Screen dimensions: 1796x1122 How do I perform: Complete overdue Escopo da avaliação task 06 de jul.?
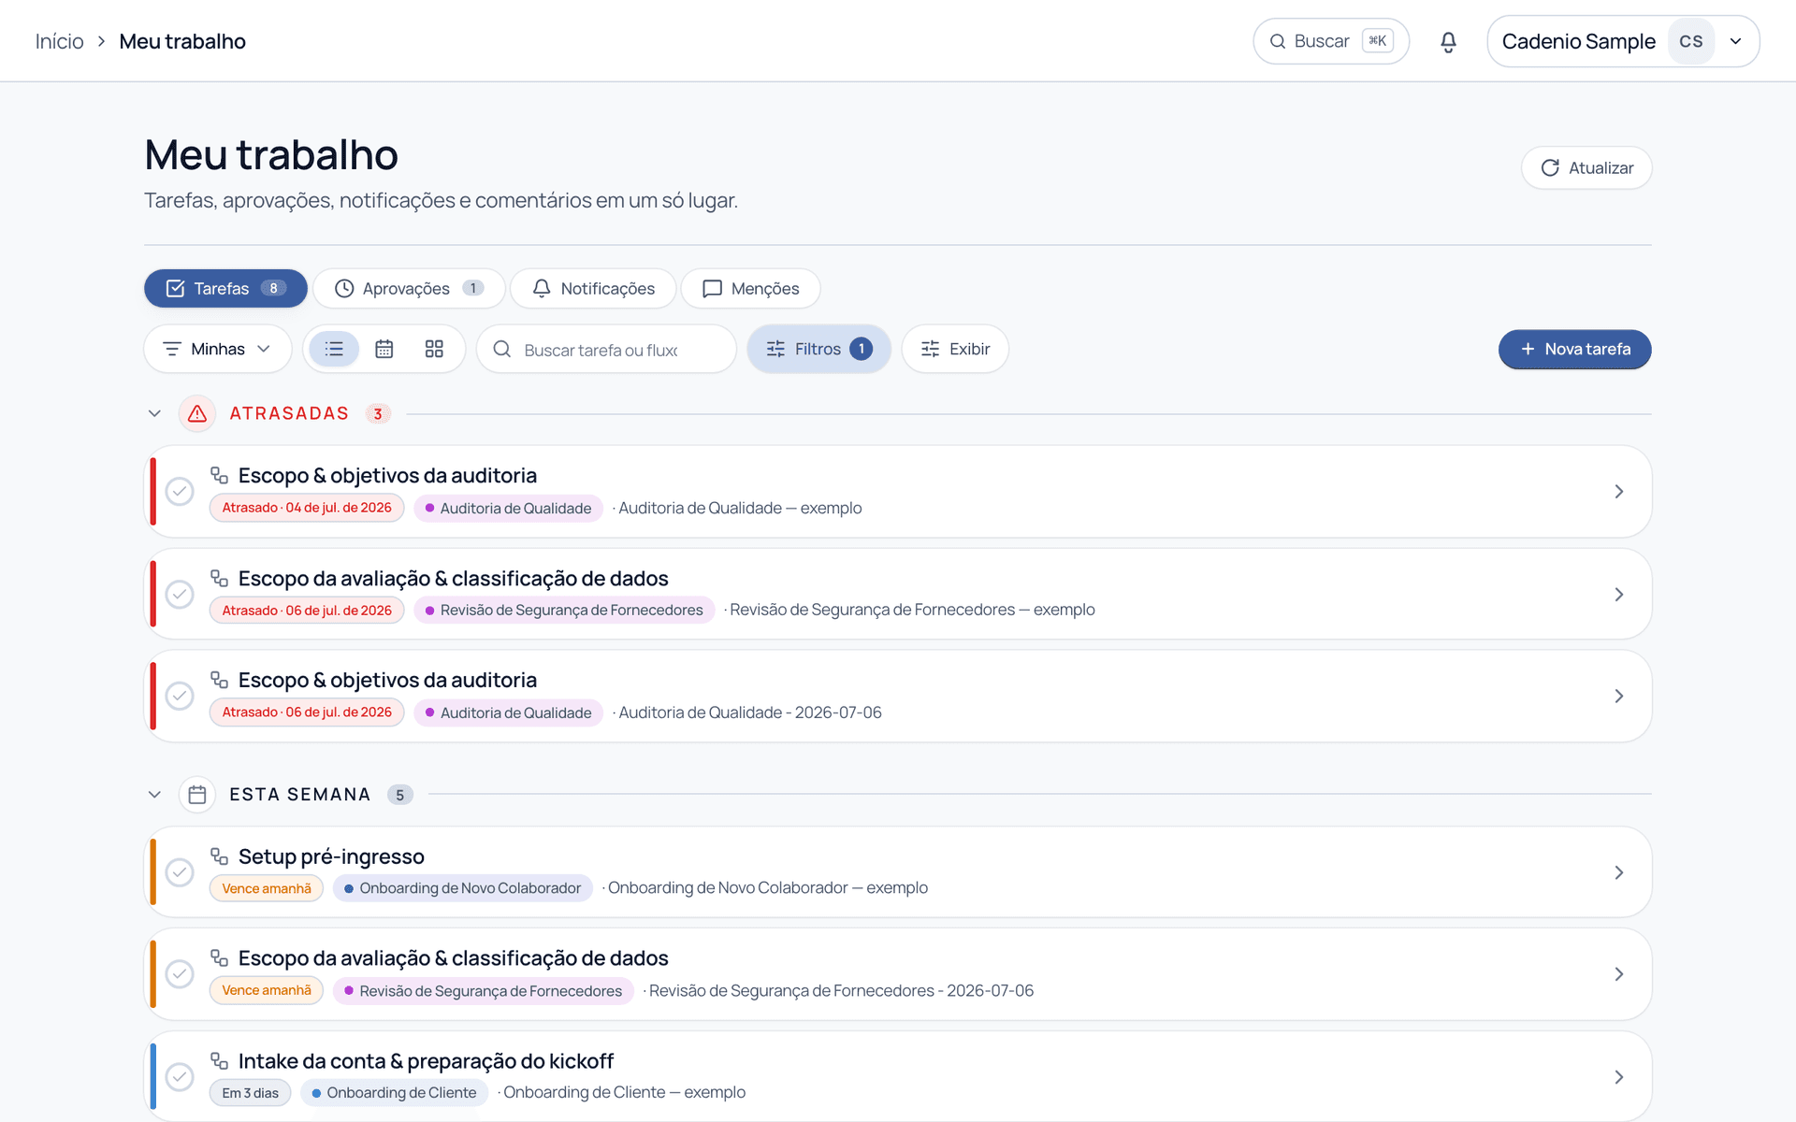180,594
